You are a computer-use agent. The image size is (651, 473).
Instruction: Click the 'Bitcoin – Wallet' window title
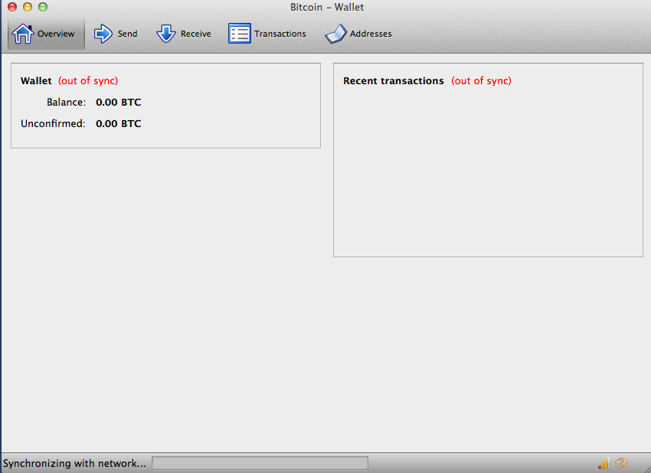coord(327,7)
